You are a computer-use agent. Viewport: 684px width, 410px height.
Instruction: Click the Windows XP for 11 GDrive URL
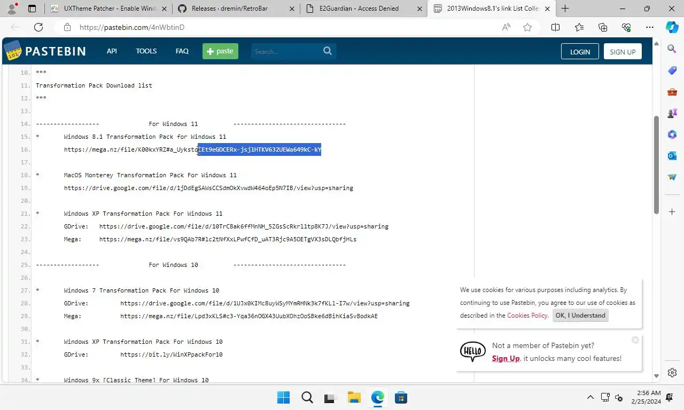tap(244, 226)
